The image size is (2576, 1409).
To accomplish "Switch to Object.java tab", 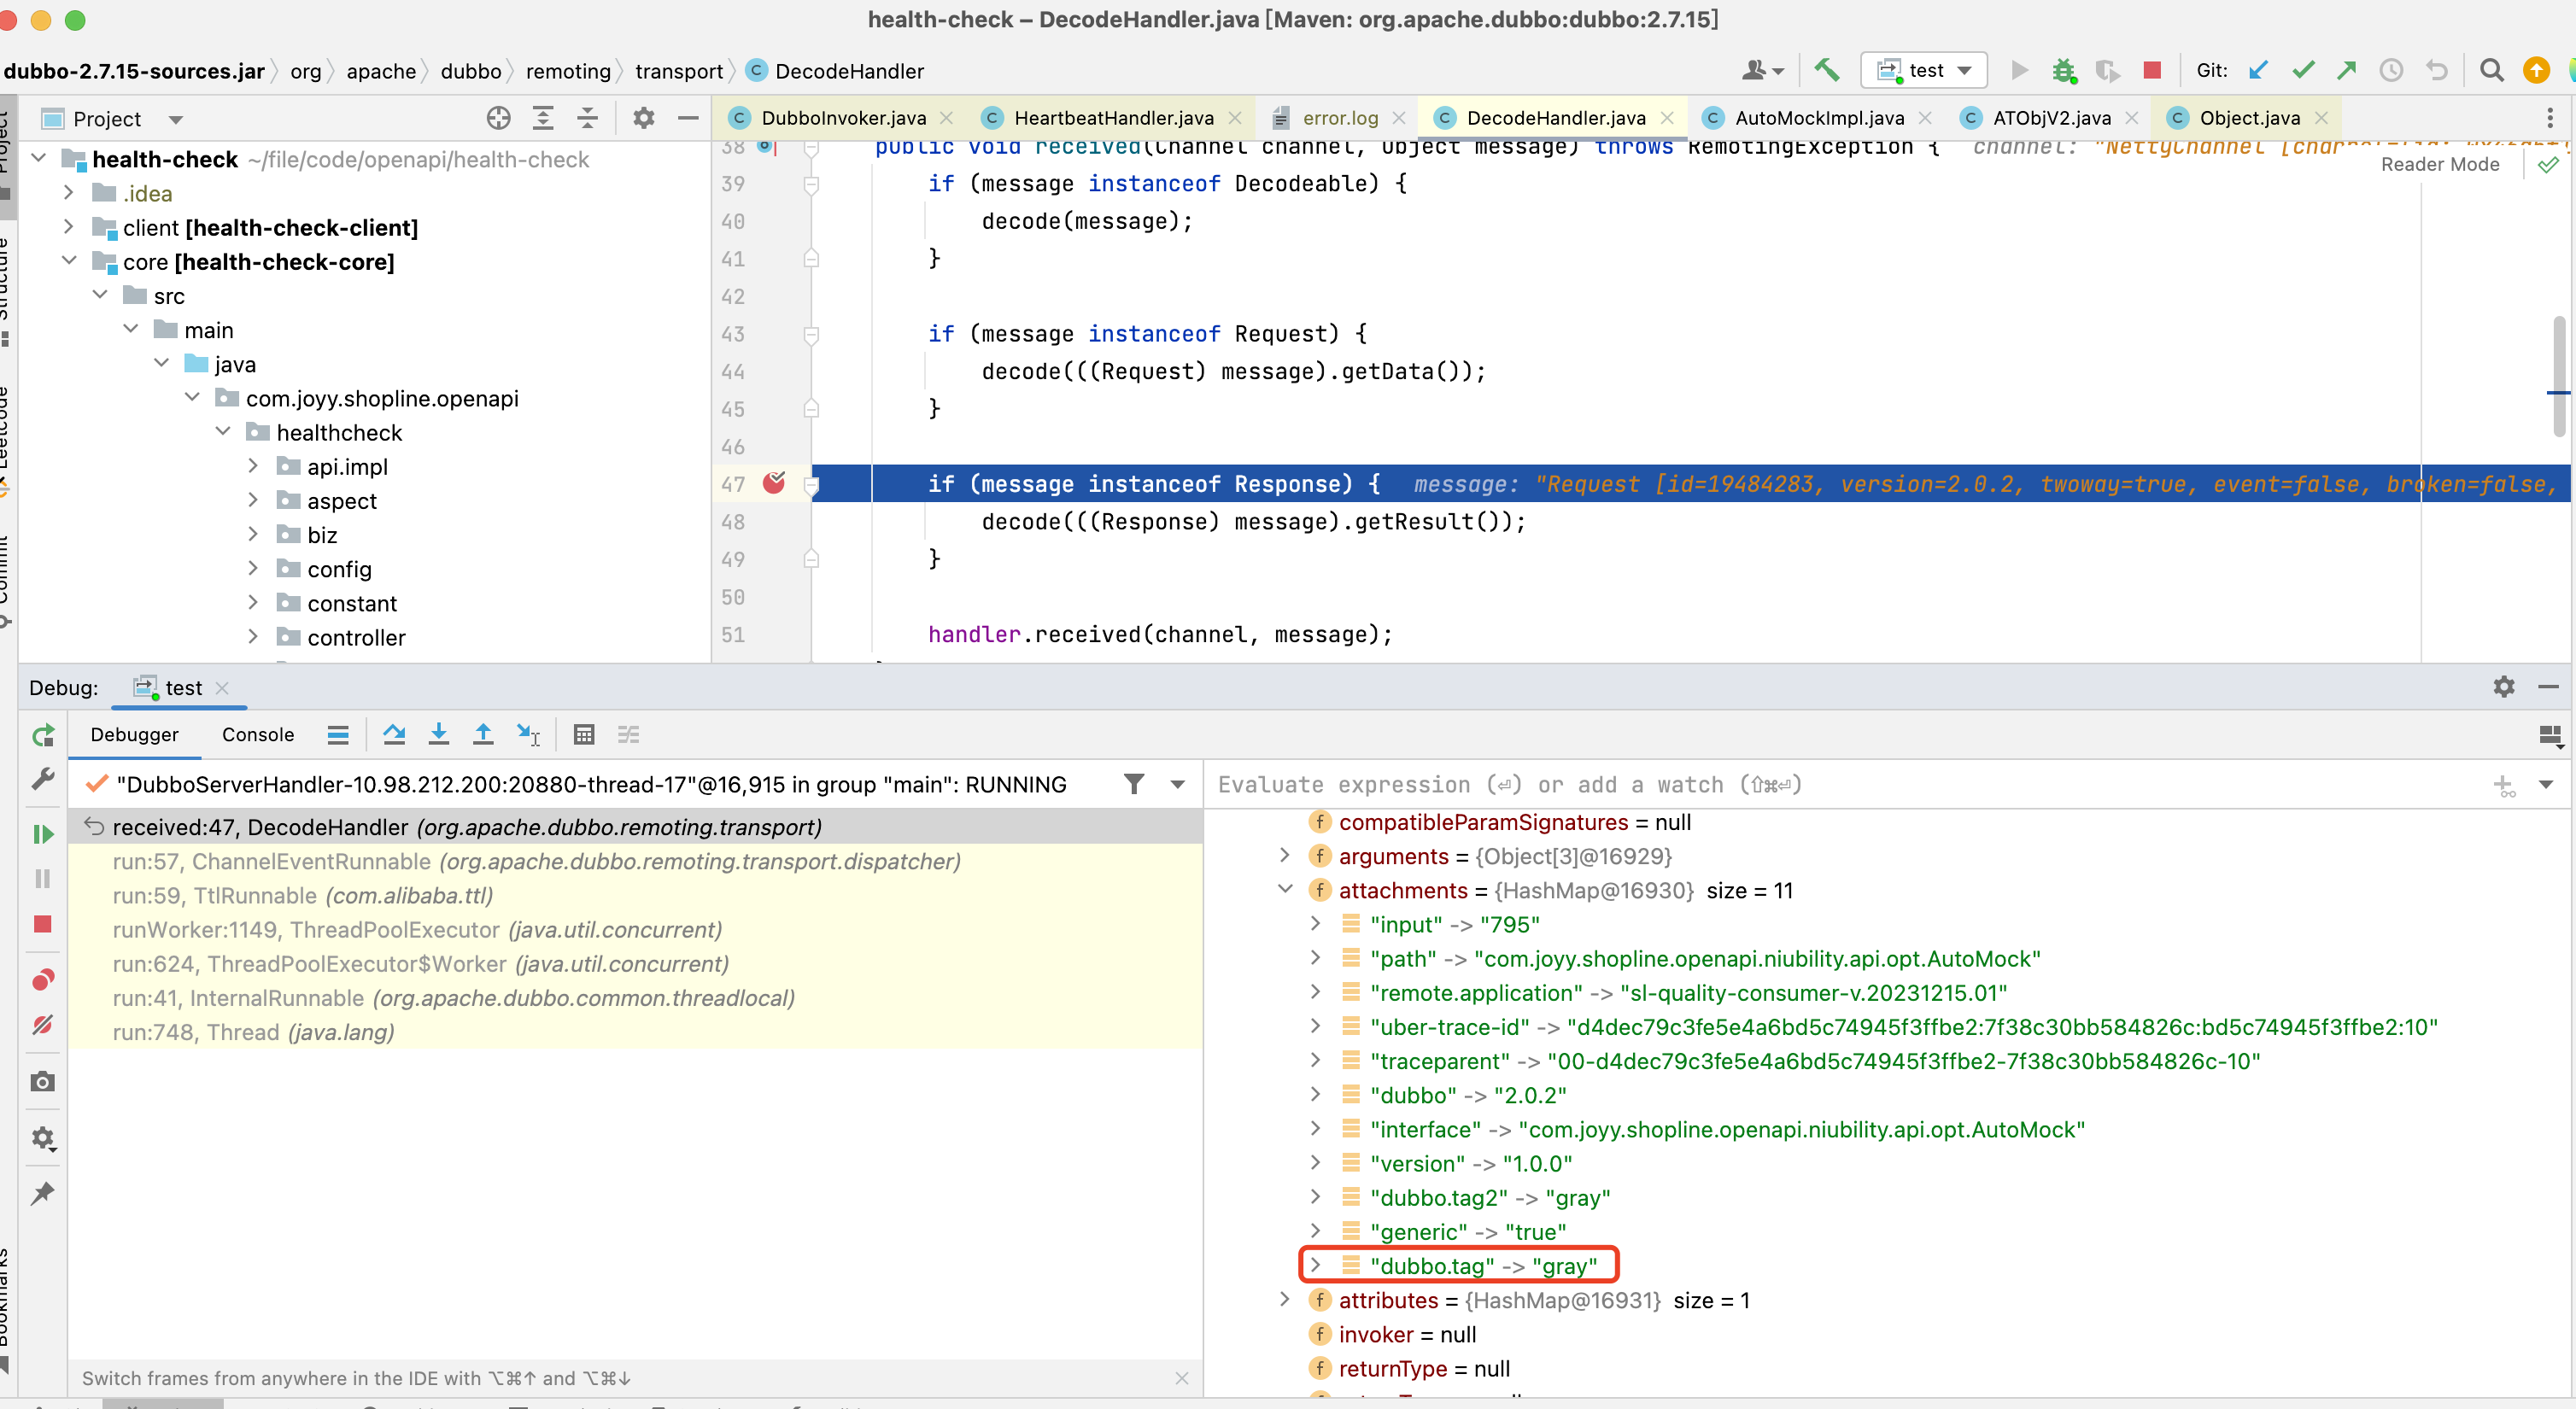I will [2249, 118].
